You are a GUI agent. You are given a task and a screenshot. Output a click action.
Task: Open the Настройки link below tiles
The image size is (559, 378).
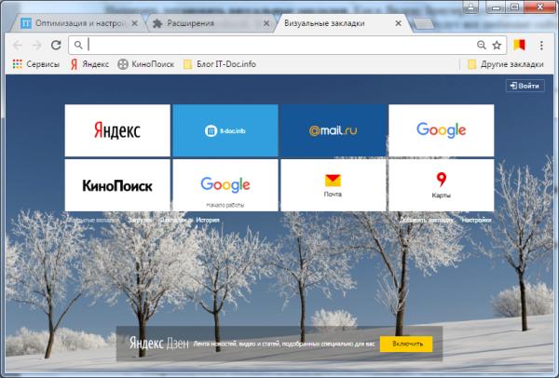477,220
